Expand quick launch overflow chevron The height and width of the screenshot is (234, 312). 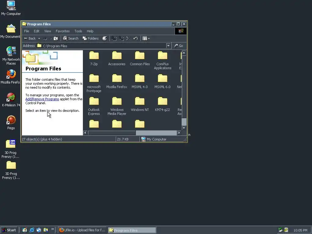click(52, 229)
